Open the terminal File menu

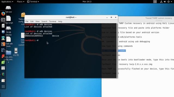pos(27,22)
